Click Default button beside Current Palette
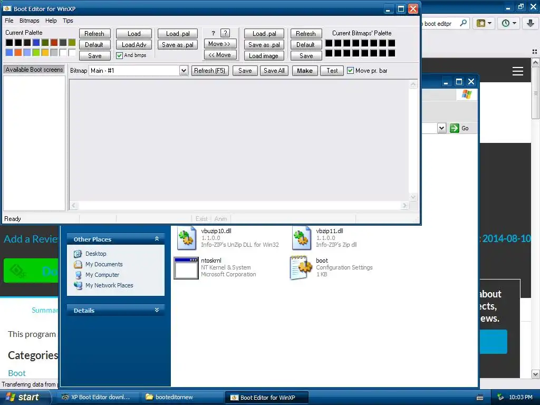This screenshot has height=405, width=540. pyautogui.click(x=94, y=44)
